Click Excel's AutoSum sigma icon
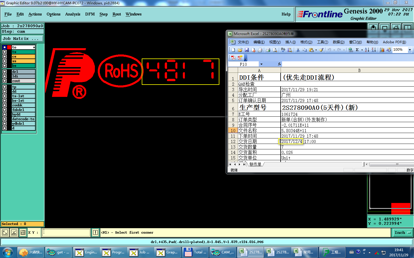414x258 pixels. [x=357, y=50]
